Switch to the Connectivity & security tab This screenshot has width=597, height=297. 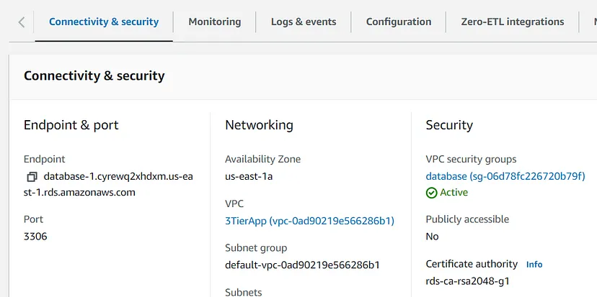(104, 22)
